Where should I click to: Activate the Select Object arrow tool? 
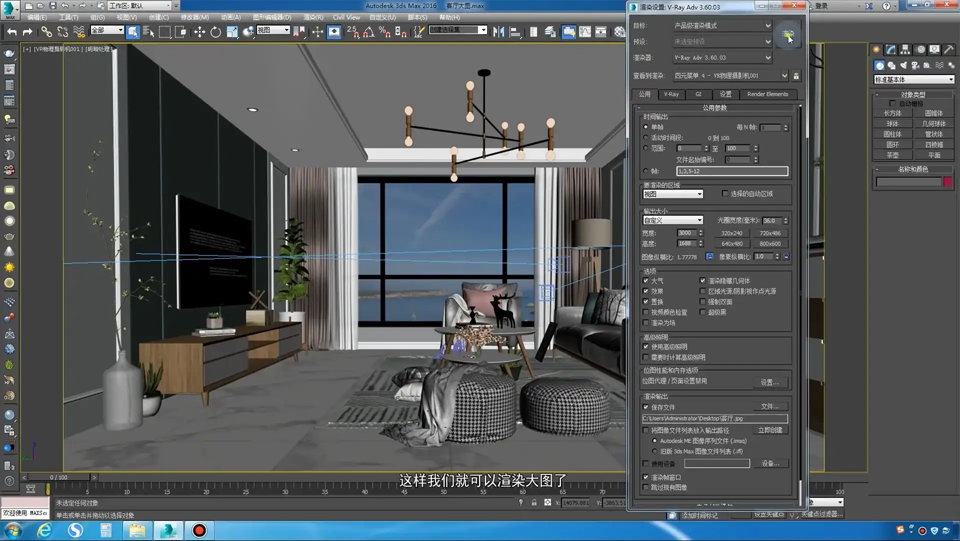click(132, 31)
